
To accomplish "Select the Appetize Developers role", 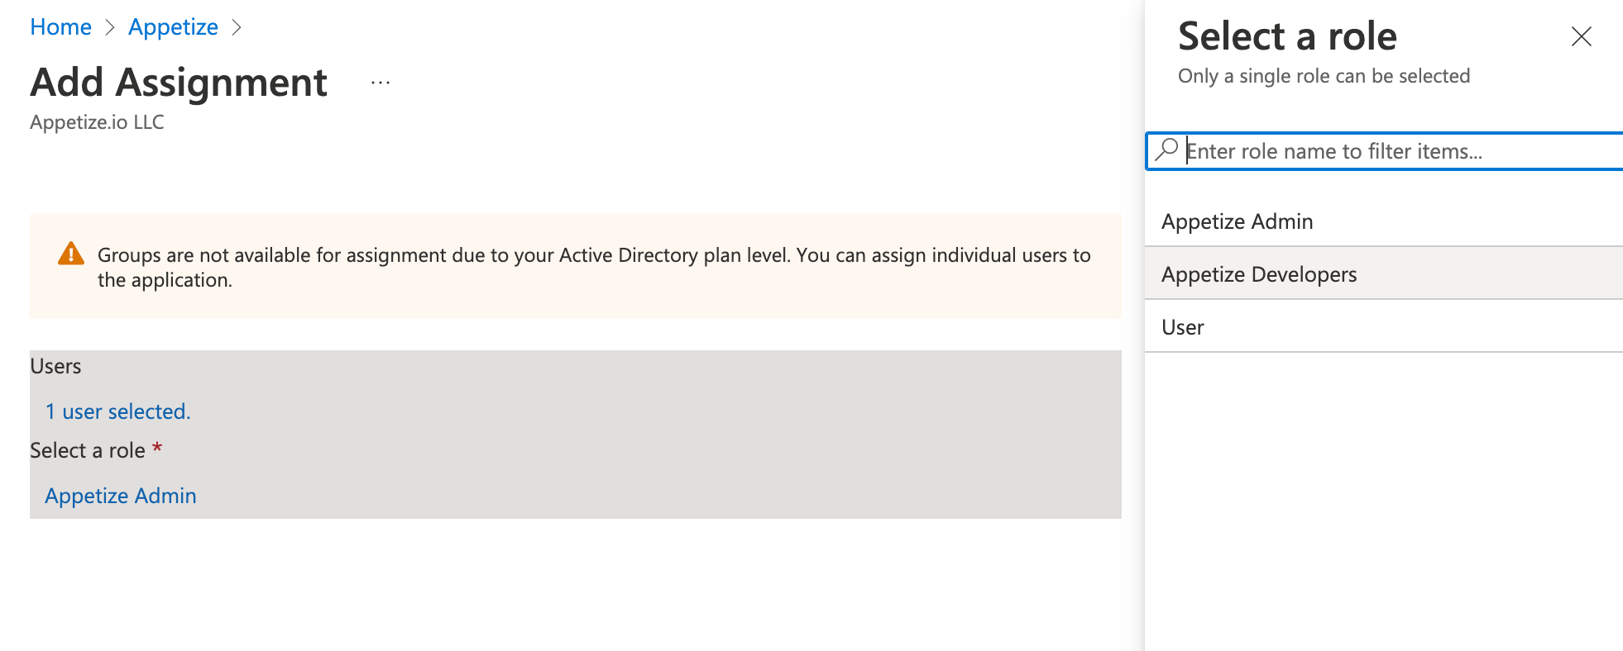I will 1258,274.
